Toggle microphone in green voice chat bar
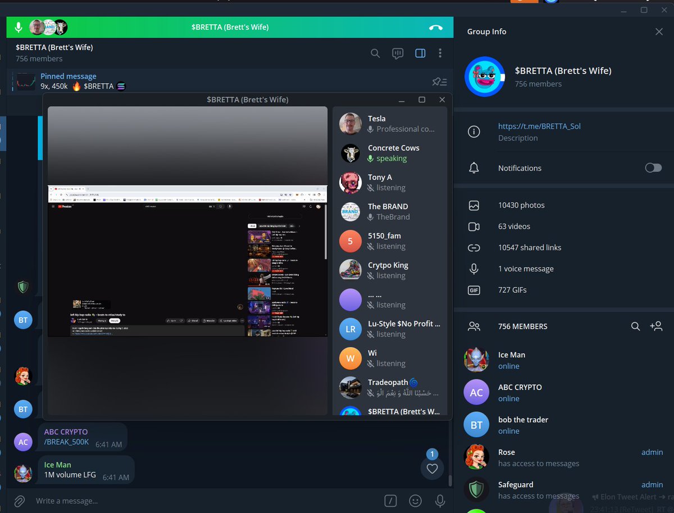Screen dimensions: 674x513 [x=19, y=27]
